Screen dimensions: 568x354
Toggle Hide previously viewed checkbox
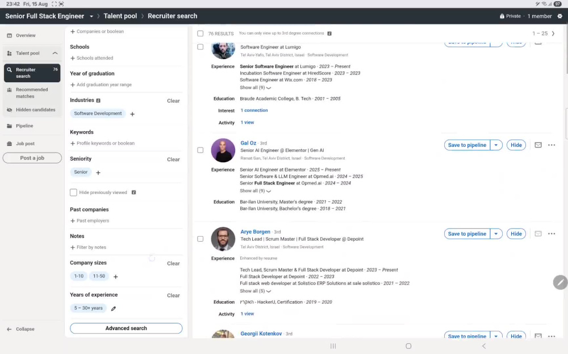click(73, 192)
